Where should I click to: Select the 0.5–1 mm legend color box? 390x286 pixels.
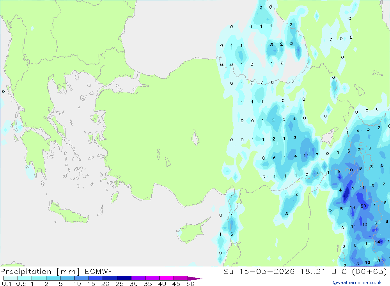click(25, 278)
